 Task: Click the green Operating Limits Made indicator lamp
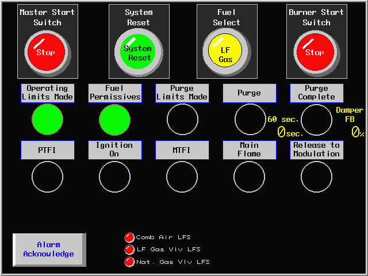[47, 120]
